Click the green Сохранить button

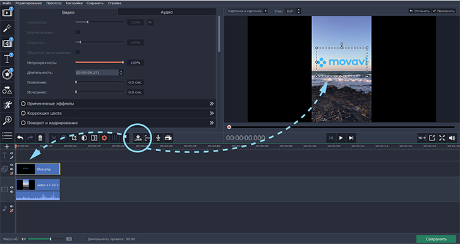[436, 239]
